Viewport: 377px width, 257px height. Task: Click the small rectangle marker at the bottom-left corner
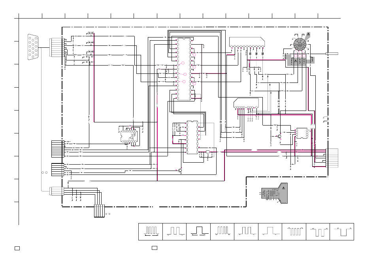pos(17,248)
